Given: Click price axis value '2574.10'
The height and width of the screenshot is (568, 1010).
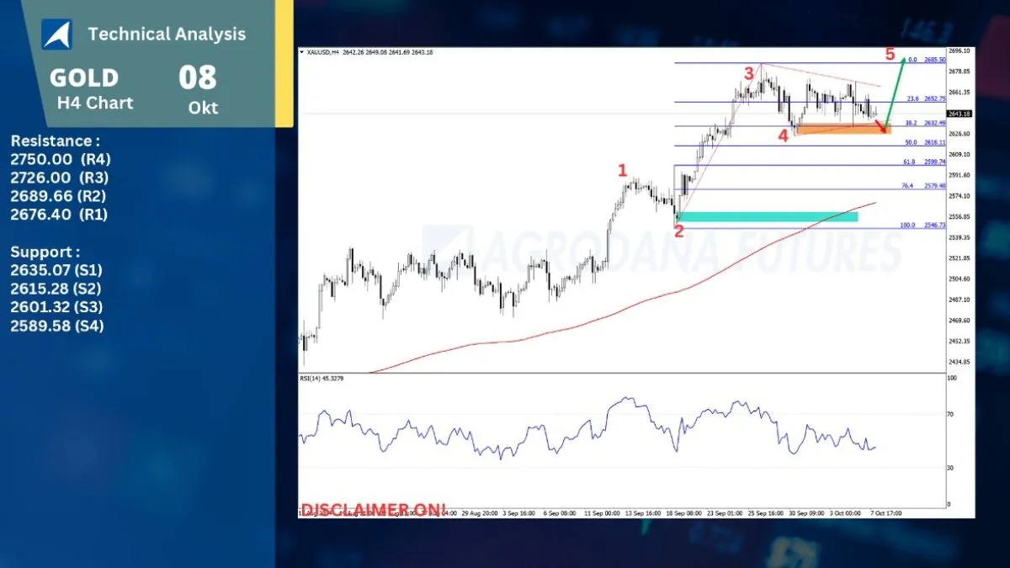Looking at the screenshot, I should [x=959, y=196].
